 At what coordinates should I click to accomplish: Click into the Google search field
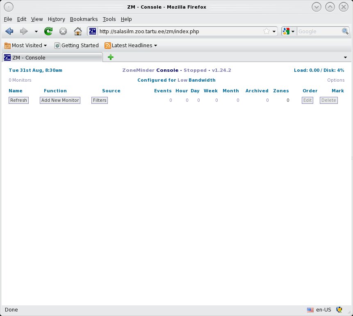319,31
